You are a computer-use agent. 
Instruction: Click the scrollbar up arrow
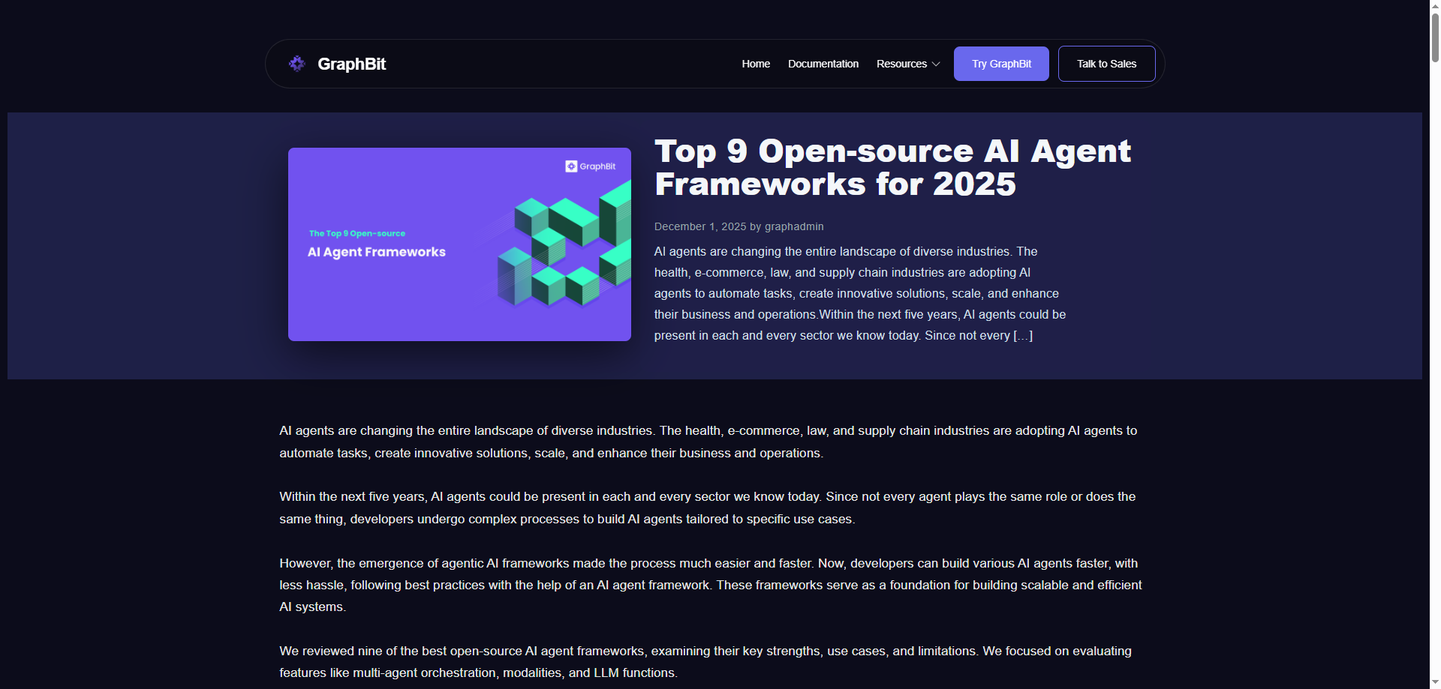1435,6
